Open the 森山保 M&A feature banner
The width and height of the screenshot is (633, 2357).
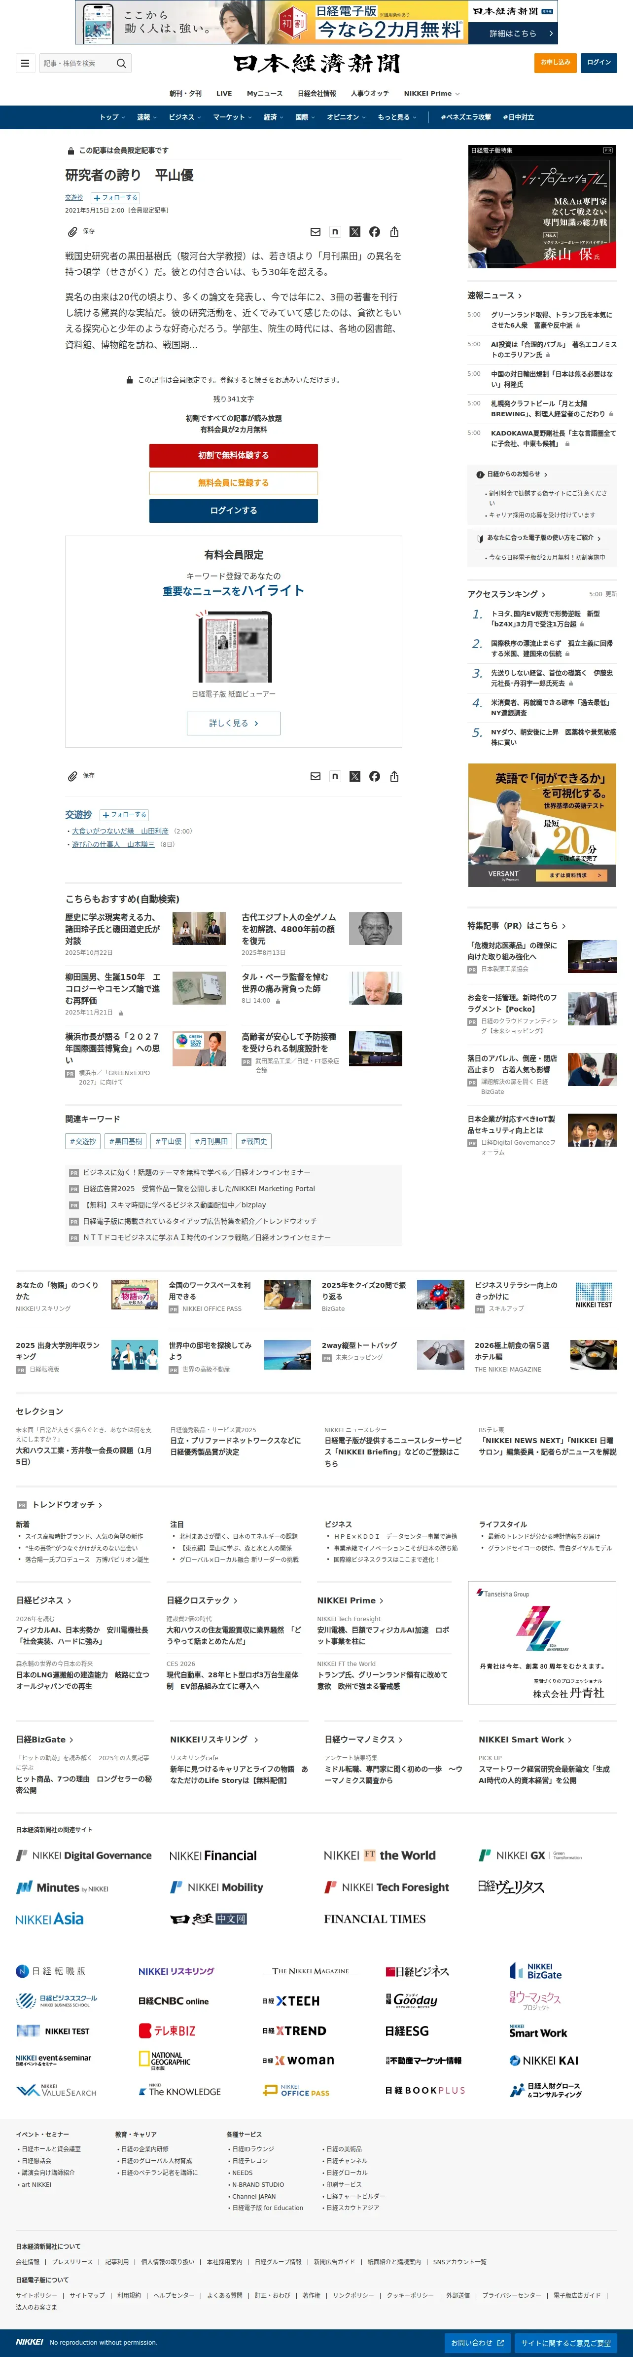pos(542,207)
